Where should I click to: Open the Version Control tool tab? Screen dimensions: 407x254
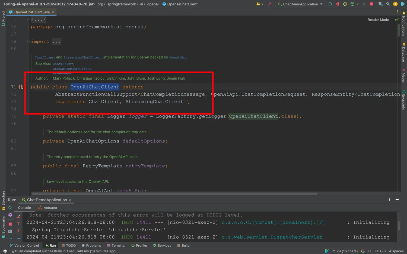pyautogui.click(x=24, y=245)
